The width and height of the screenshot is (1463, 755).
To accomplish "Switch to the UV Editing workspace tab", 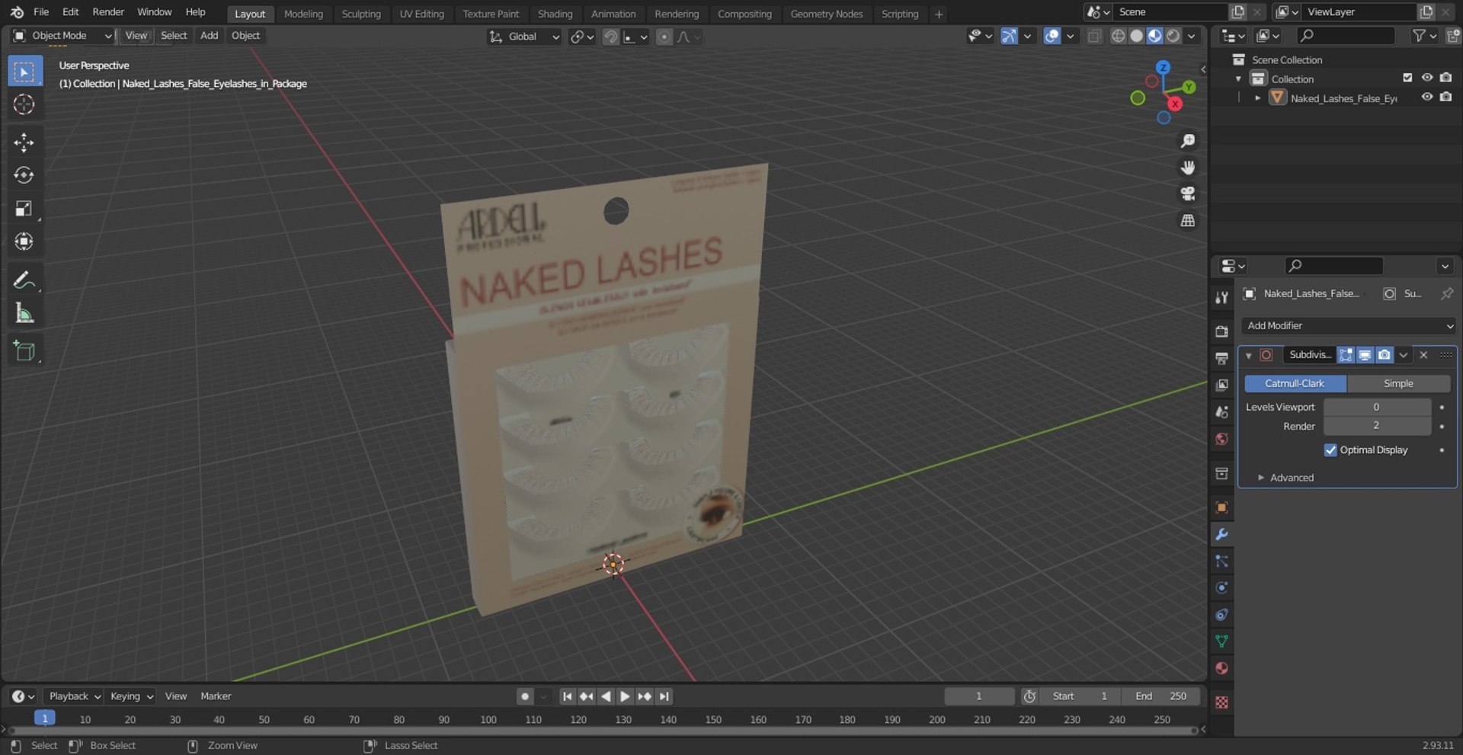I will 421,14.
